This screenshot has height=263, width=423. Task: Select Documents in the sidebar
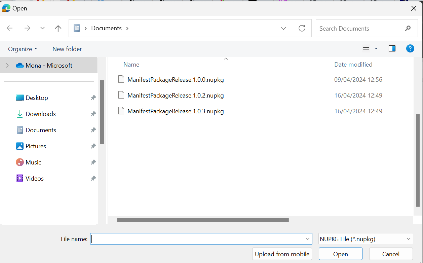tap(41, 130)
